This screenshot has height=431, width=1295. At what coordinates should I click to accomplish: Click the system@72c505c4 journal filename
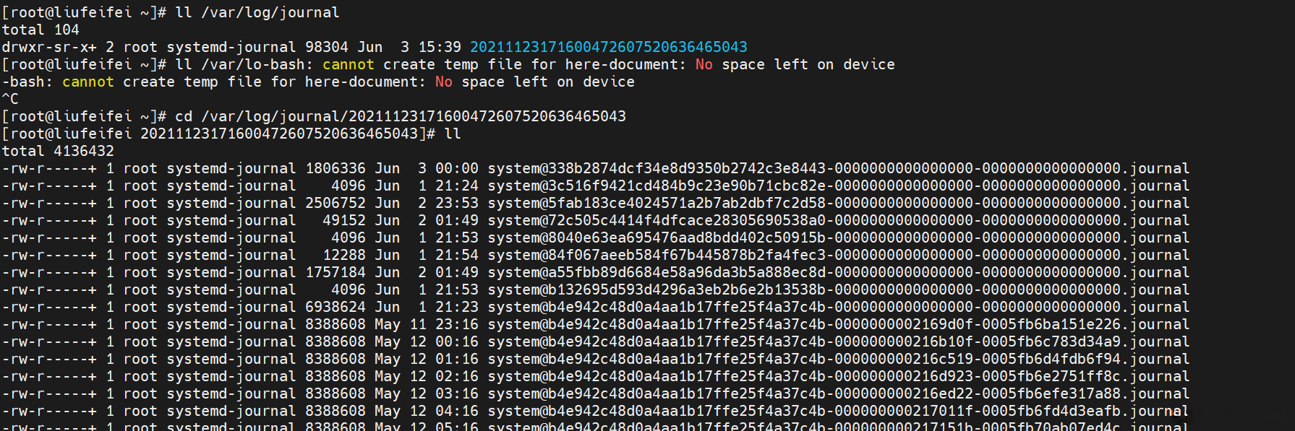click(x=837, y=220)
